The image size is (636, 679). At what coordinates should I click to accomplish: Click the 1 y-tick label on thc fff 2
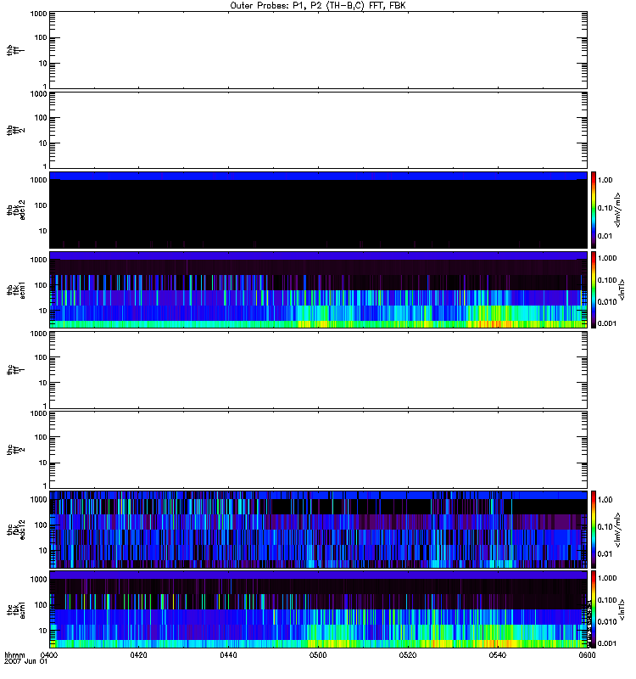pos(45,485)
